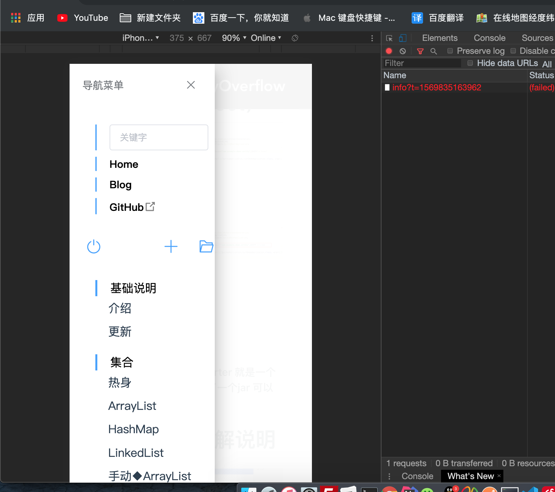555x492 pixels.
Task: Enable the Disable cache checkbox
Action: pyautogui.click(x=513, y=51)
